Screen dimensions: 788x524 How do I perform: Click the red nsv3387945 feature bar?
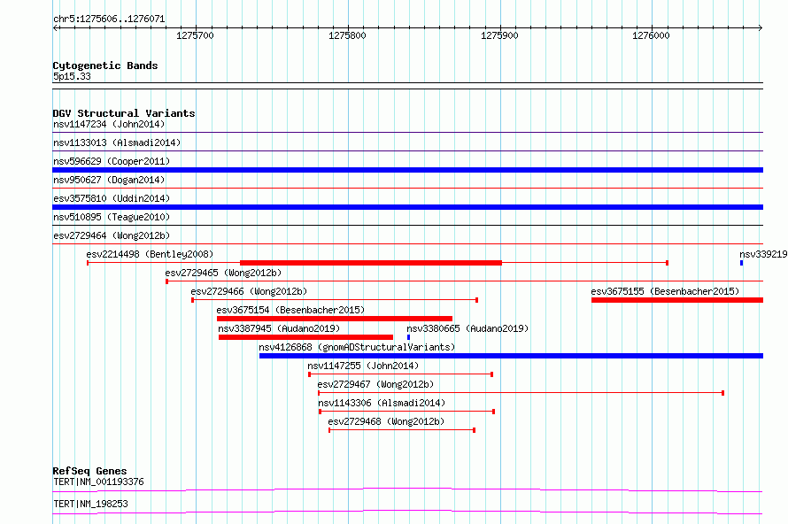[x=305, y=337]
